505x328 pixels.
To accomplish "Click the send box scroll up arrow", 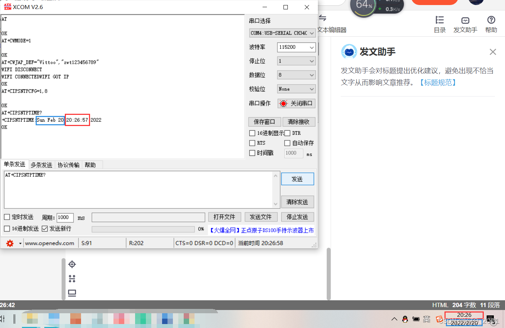I will pyautogui.click(x=276, y=176).
